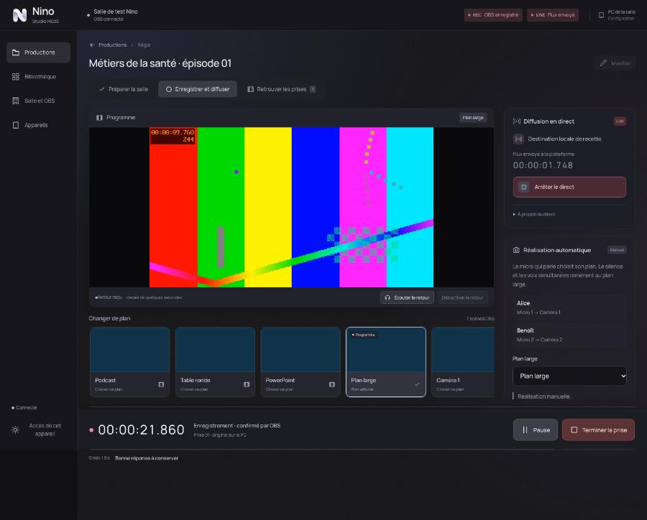Follow the Productions breadcrumb link
The height and width of the screenshot is (520, 647).
113,45
